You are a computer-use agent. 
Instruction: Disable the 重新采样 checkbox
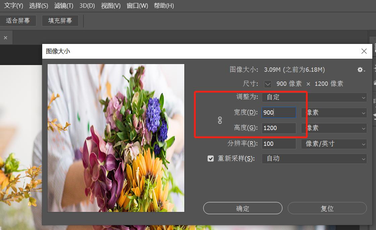point(210,158)
